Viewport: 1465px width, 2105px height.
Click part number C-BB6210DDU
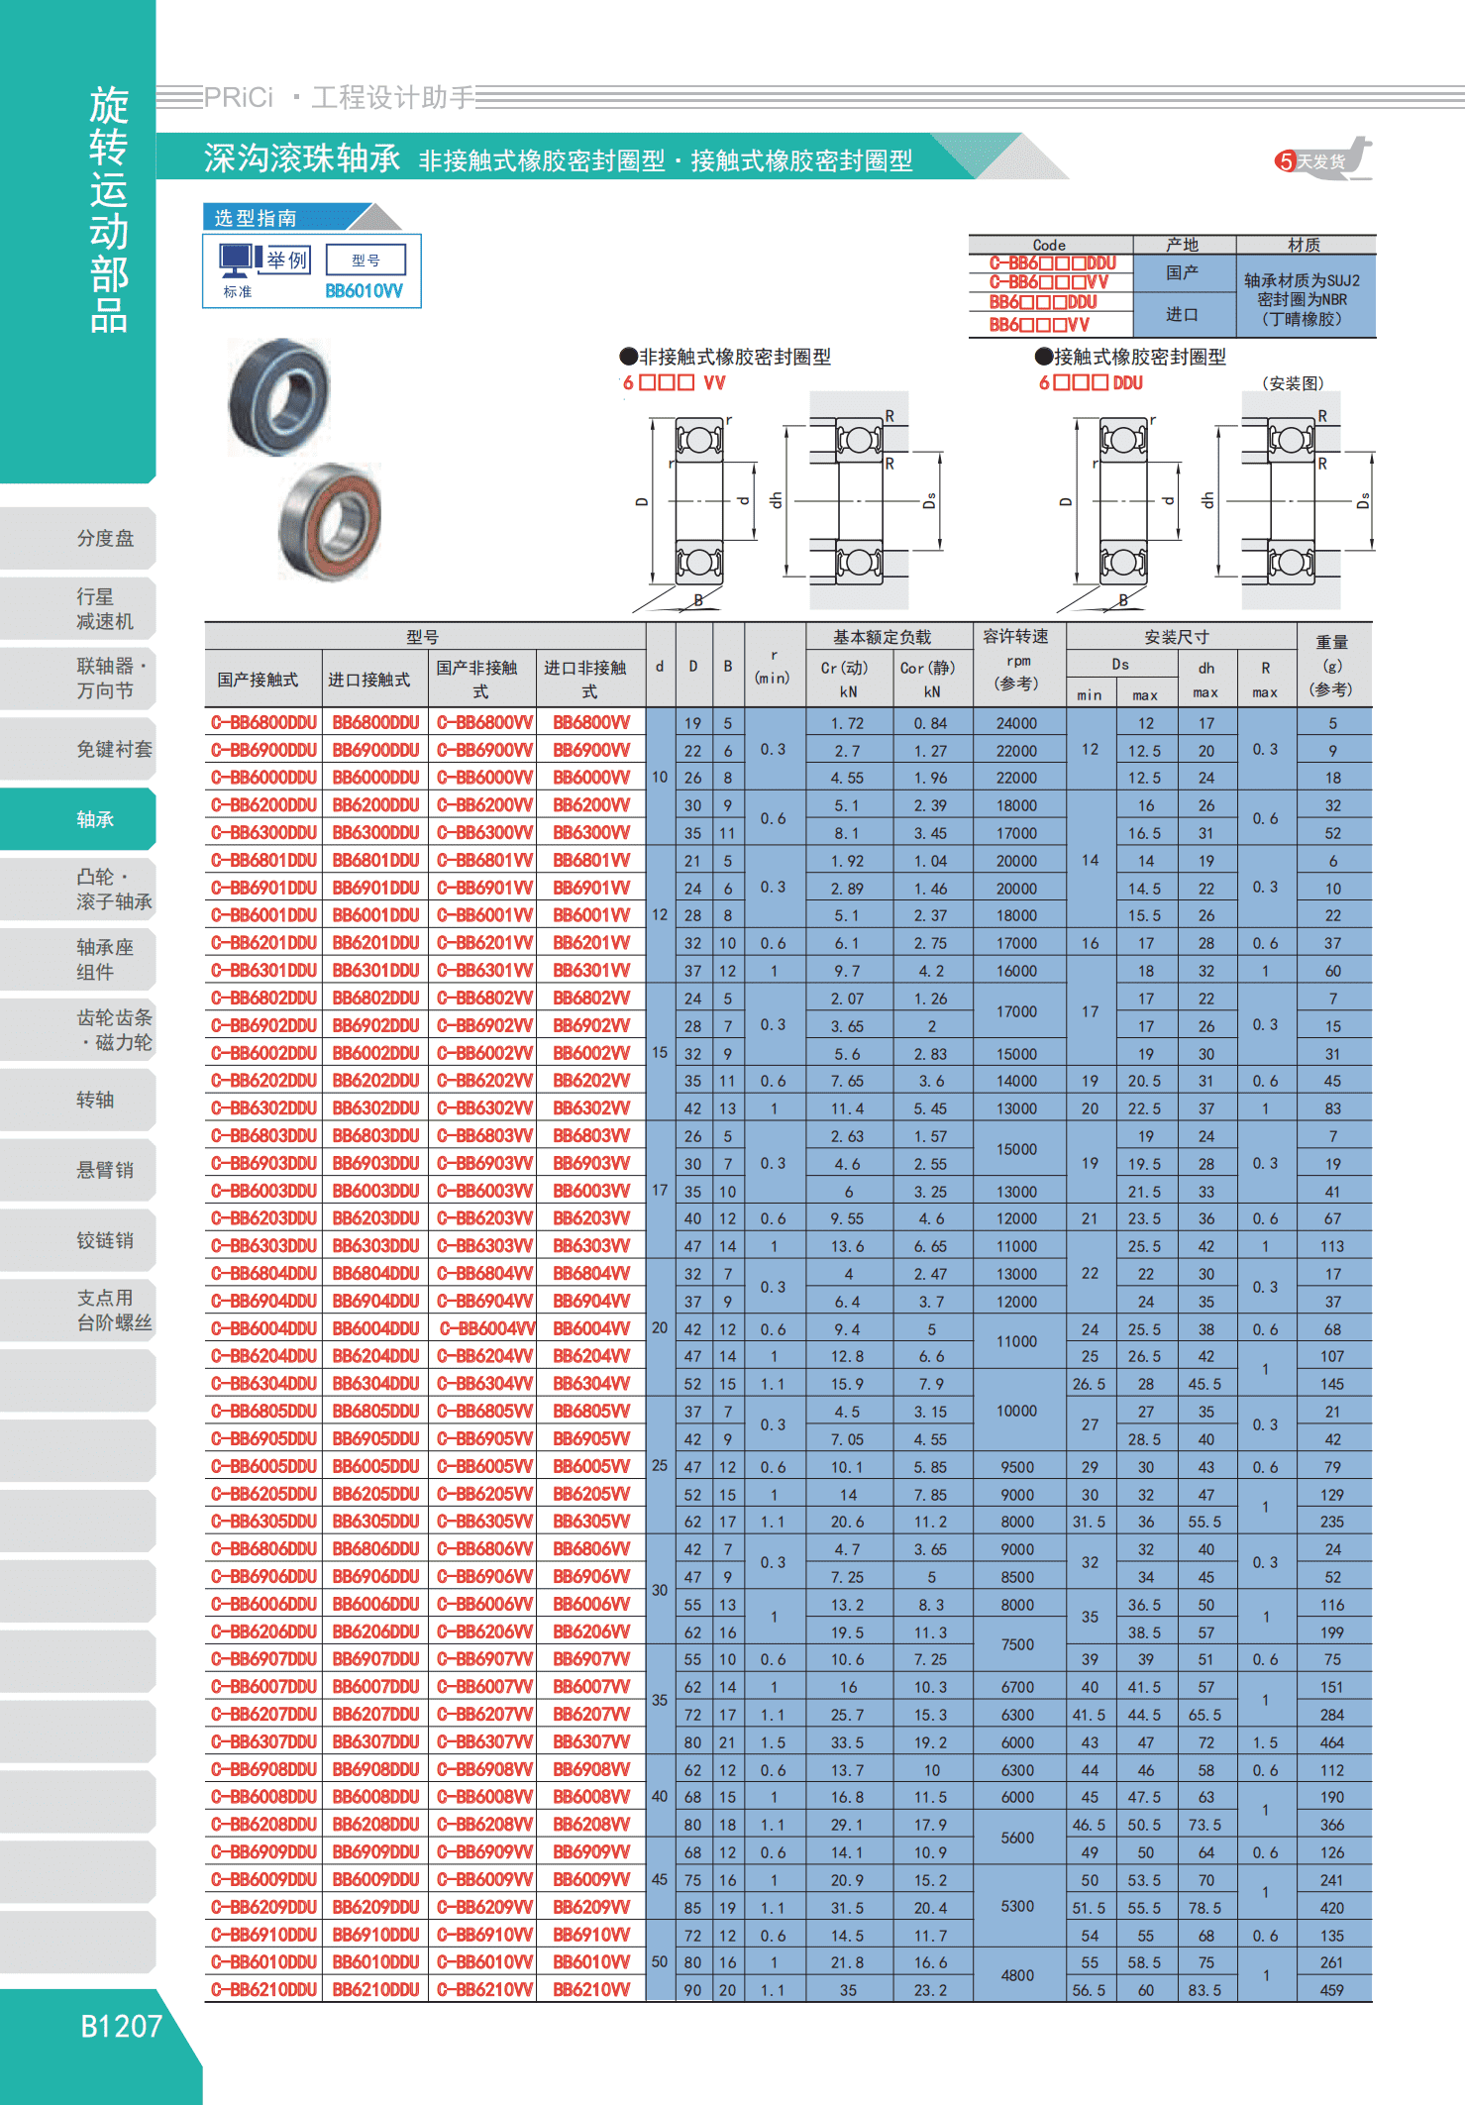263,1990
